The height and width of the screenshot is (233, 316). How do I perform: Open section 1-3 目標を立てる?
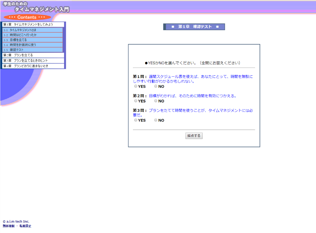(x=32, y=40)
